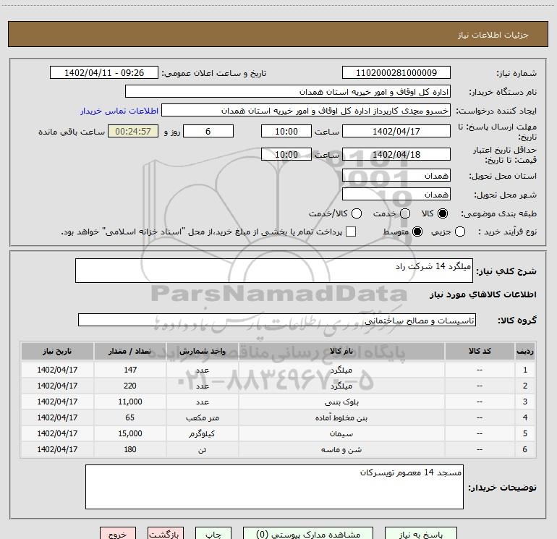Click the remaining days field showing 6
The image size is (557, 539).
point(208,131)
